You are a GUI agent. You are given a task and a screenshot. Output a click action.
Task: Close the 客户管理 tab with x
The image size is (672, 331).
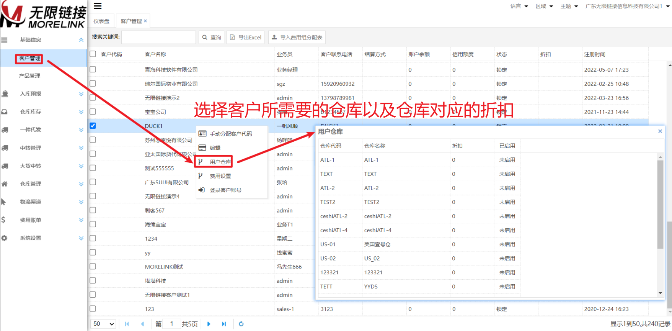coord(145,21)
